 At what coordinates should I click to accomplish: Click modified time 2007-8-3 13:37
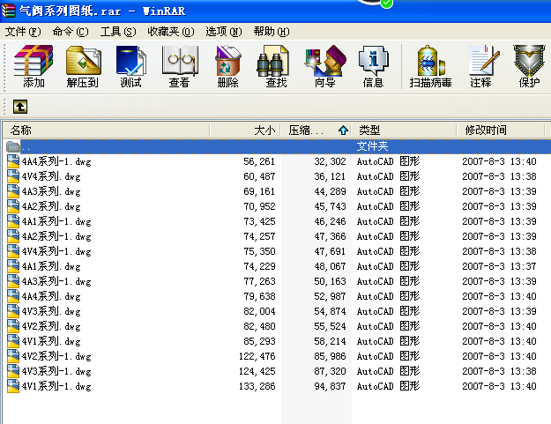tap(499, 266)
